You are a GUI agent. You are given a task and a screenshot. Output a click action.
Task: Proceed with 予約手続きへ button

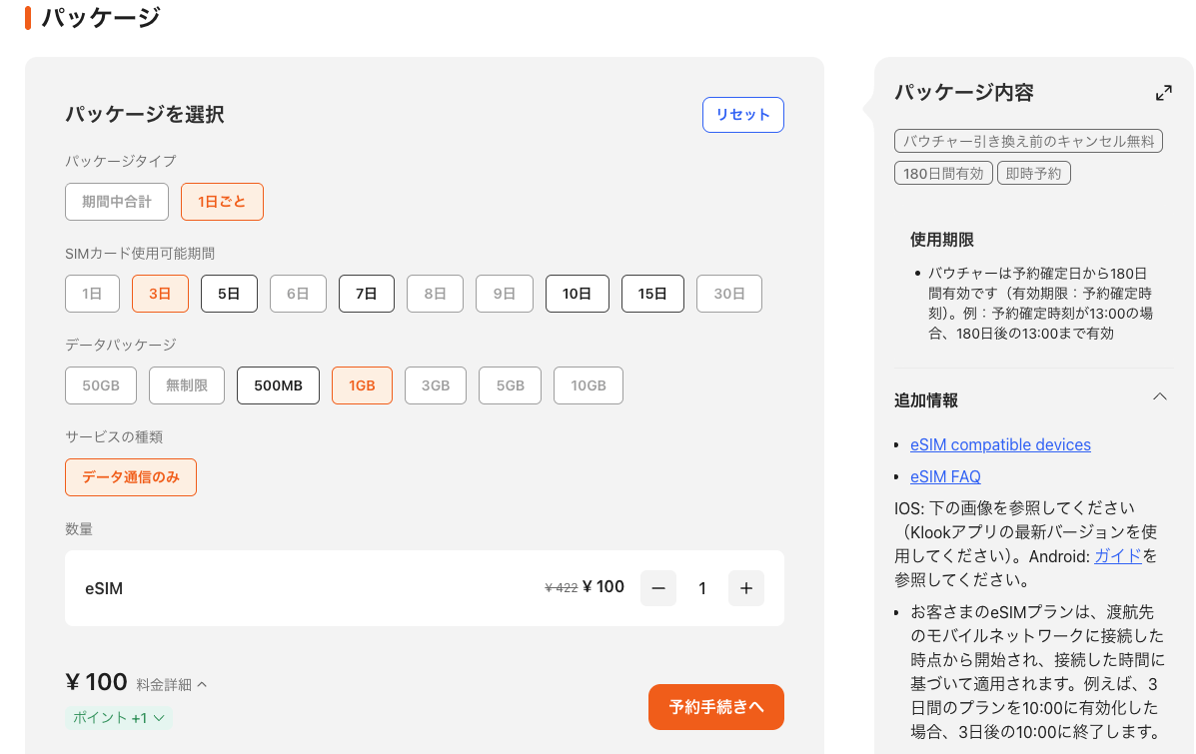(x=715, y=707)
